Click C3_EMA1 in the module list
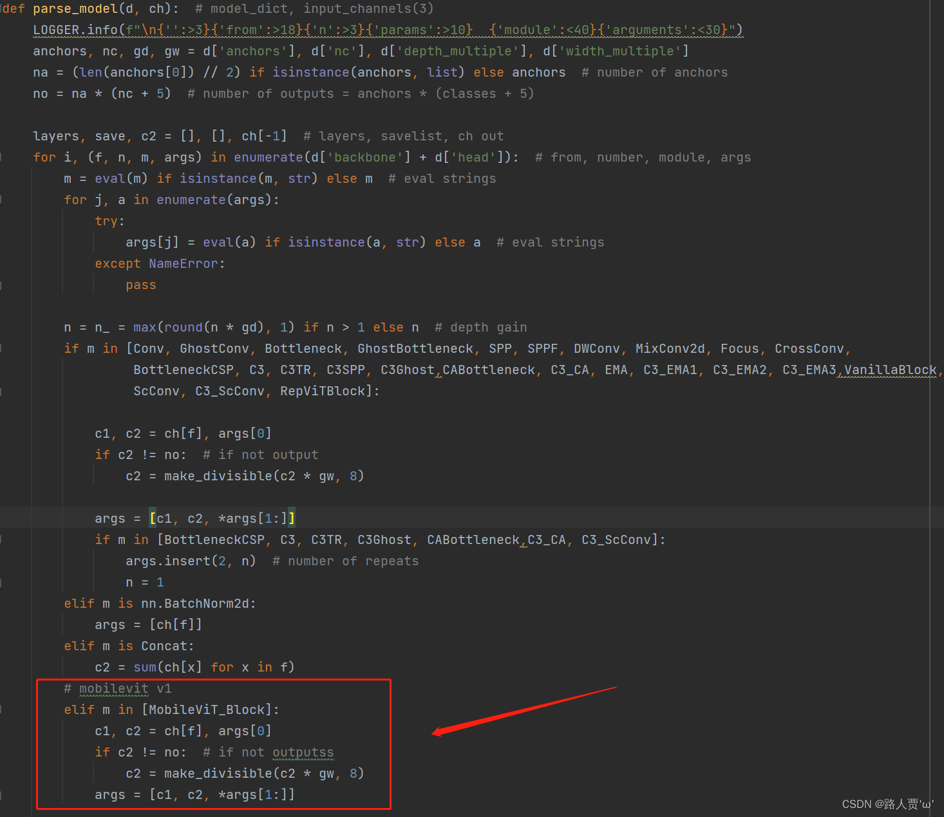Image resolution: width=944 pixels, height=817 pixels. [670, 370]
